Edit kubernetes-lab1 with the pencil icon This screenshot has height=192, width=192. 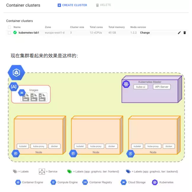[179, 33]
